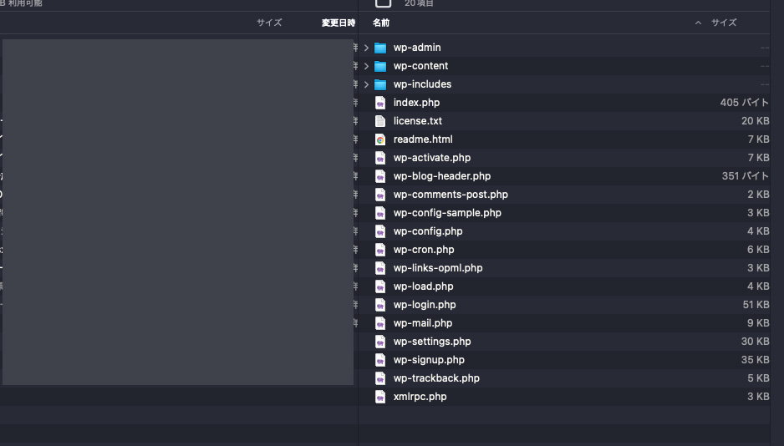Click the 2 KB size value
The width and height of the screenshot is (784, 446).
tap(758, 195)
